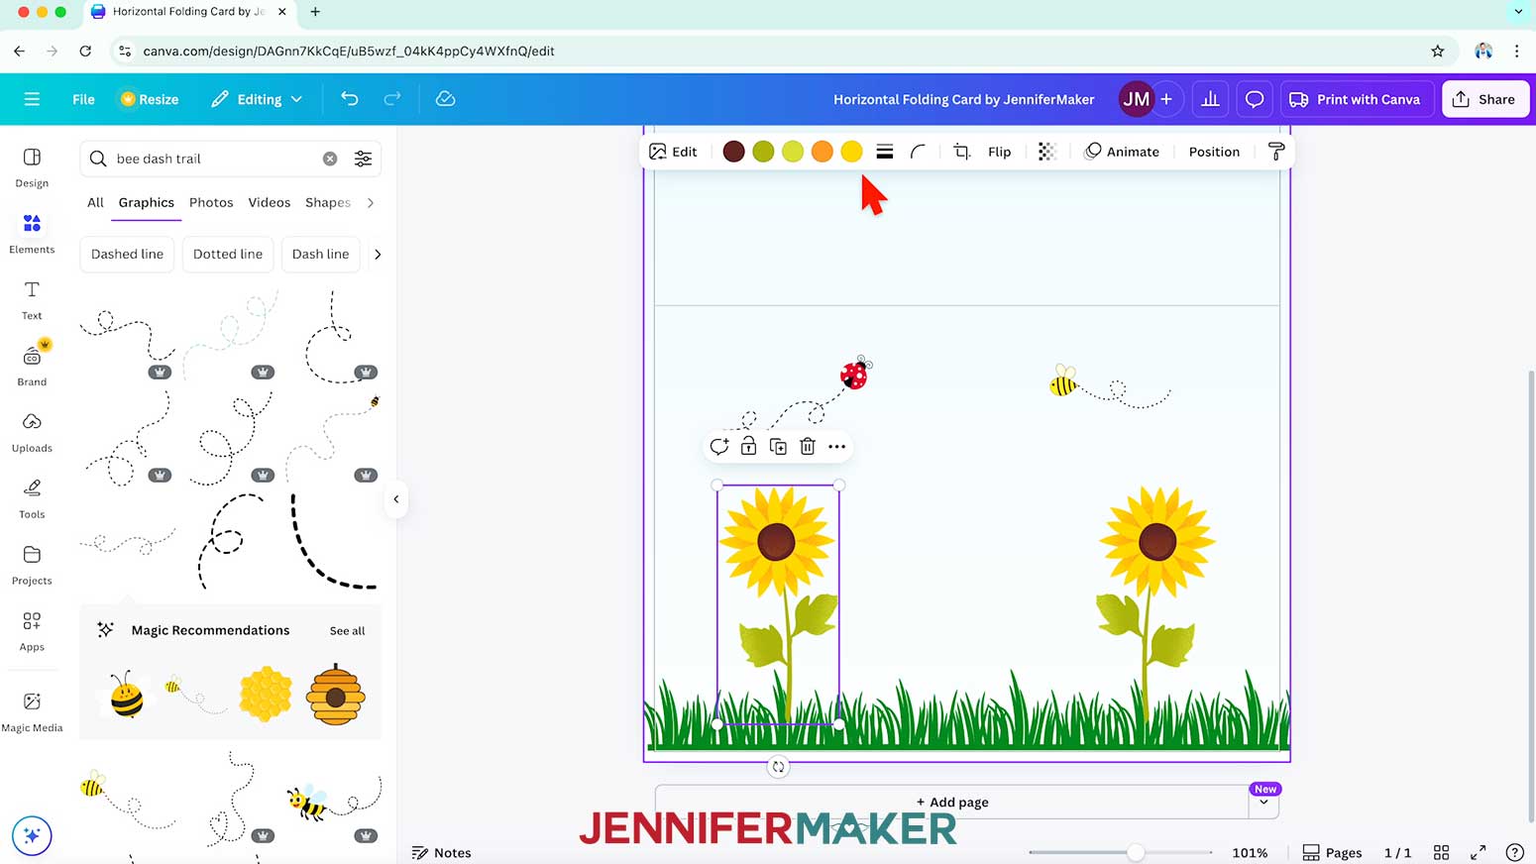1536x864 pixels.
Task: Switch to the All tab
Action: [x=95, y=202]
